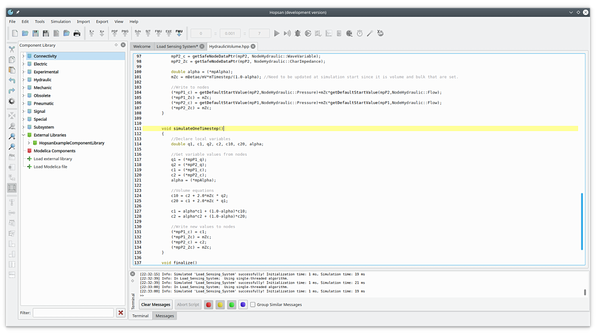Image resolution: width=596 pixels, height=335 pixels.
Task: Close the Component Library panel
Action: pyautogui.click(x=123, y=45)
